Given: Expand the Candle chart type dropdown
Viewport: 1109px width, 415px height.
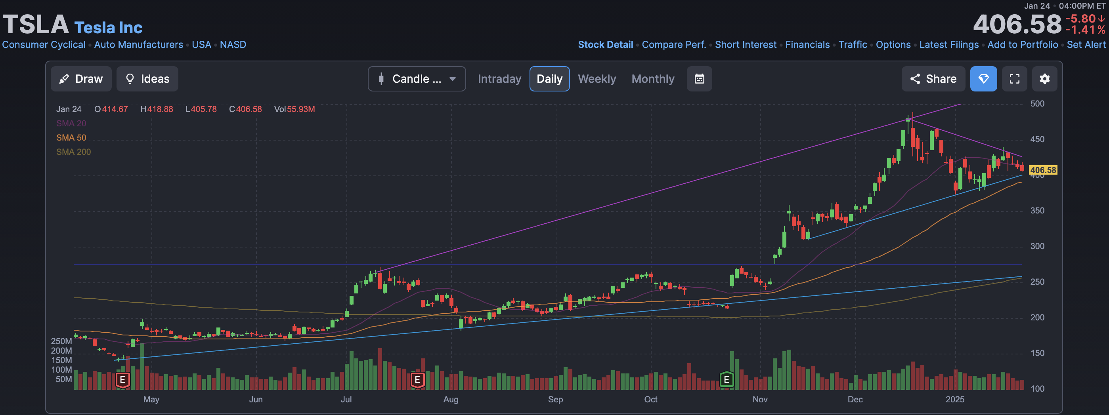Looking at the screenshot, I should tap(417, 79).
